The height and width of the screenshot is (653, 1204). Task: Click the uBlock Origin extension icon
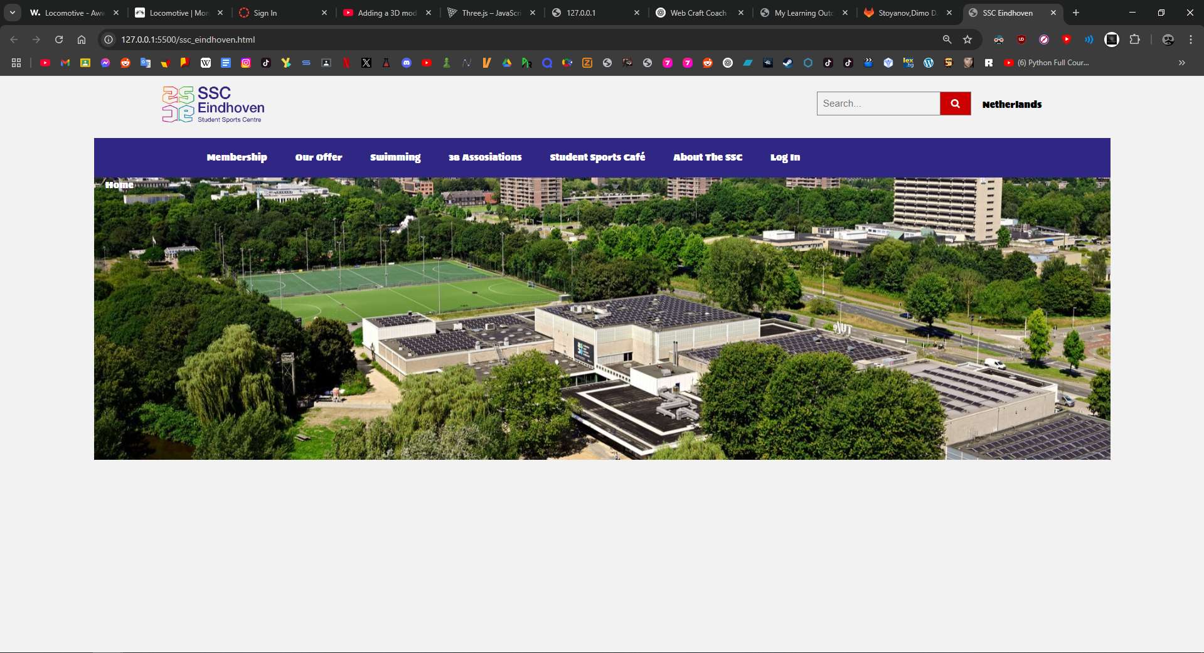pyautogui.click(x=1021, y=40)
